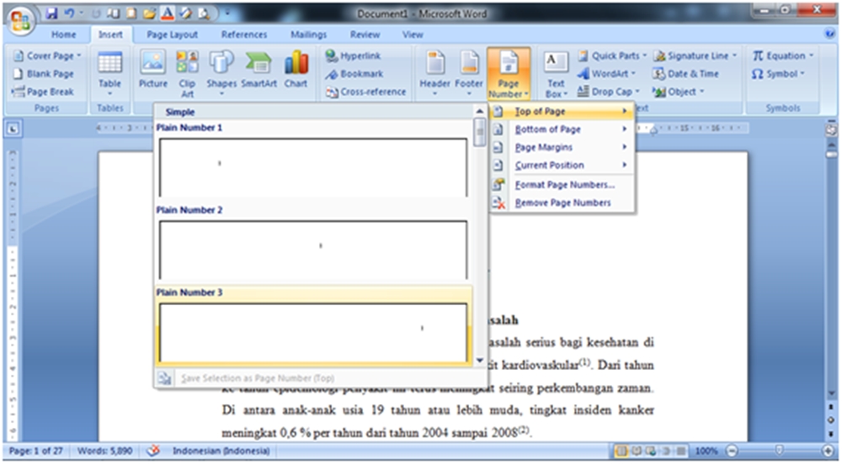Switch to the Review tab
842x464 pixels.
coord(365,34)
